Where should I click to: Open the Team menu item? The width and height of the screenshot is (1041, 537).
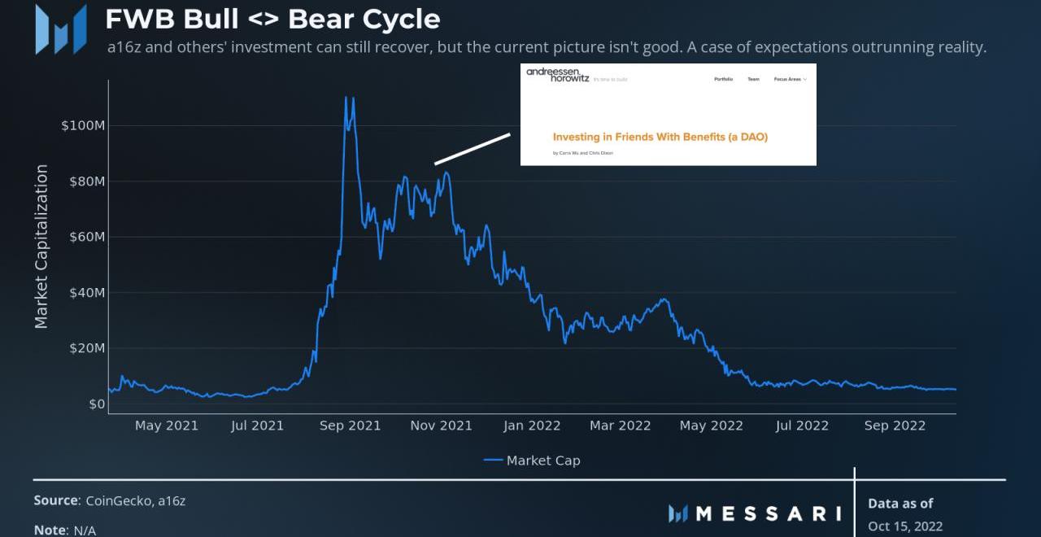pyautogui.click(x=753, y=80)
